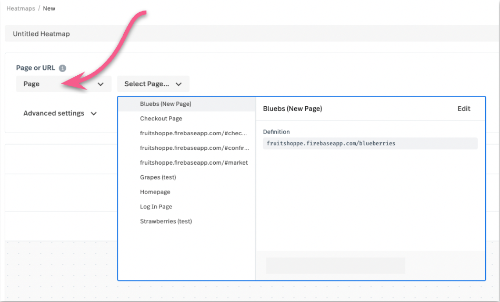Click the New breadcrumb item

point(49,8)
